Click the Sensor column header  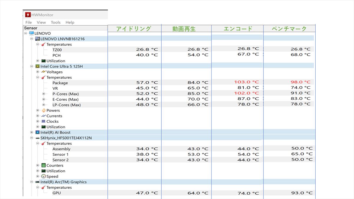click(65, 28)
